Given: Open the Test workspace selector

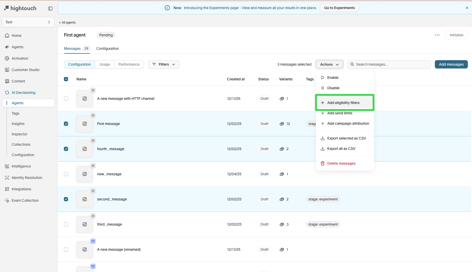Looking at the screenshot, I should coord(28,22).
